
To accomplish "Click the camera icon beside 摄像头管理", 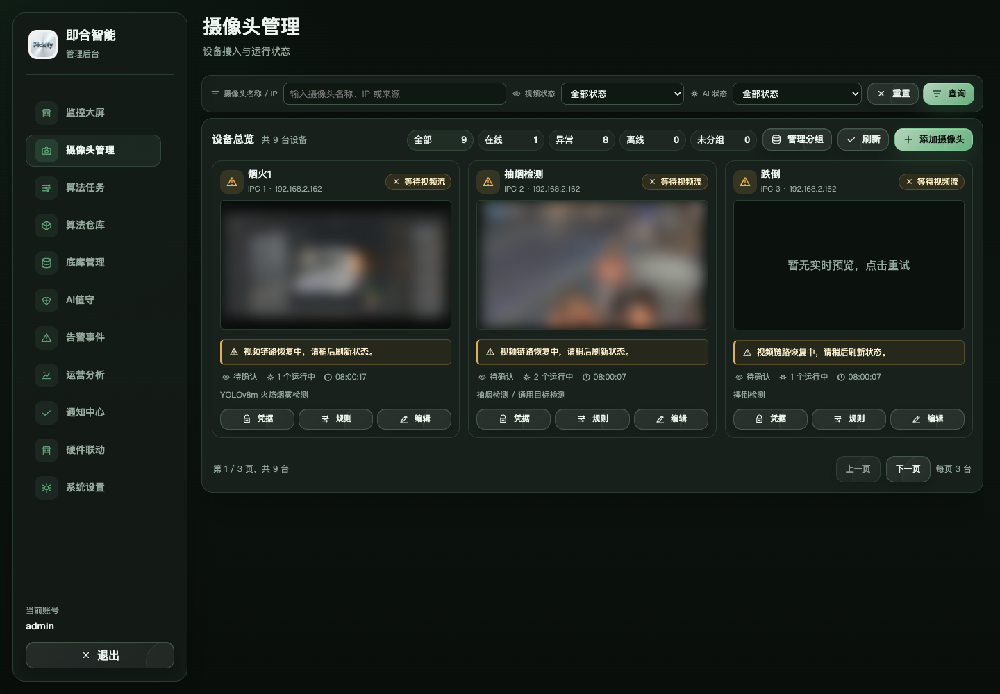I will (47, 150).
